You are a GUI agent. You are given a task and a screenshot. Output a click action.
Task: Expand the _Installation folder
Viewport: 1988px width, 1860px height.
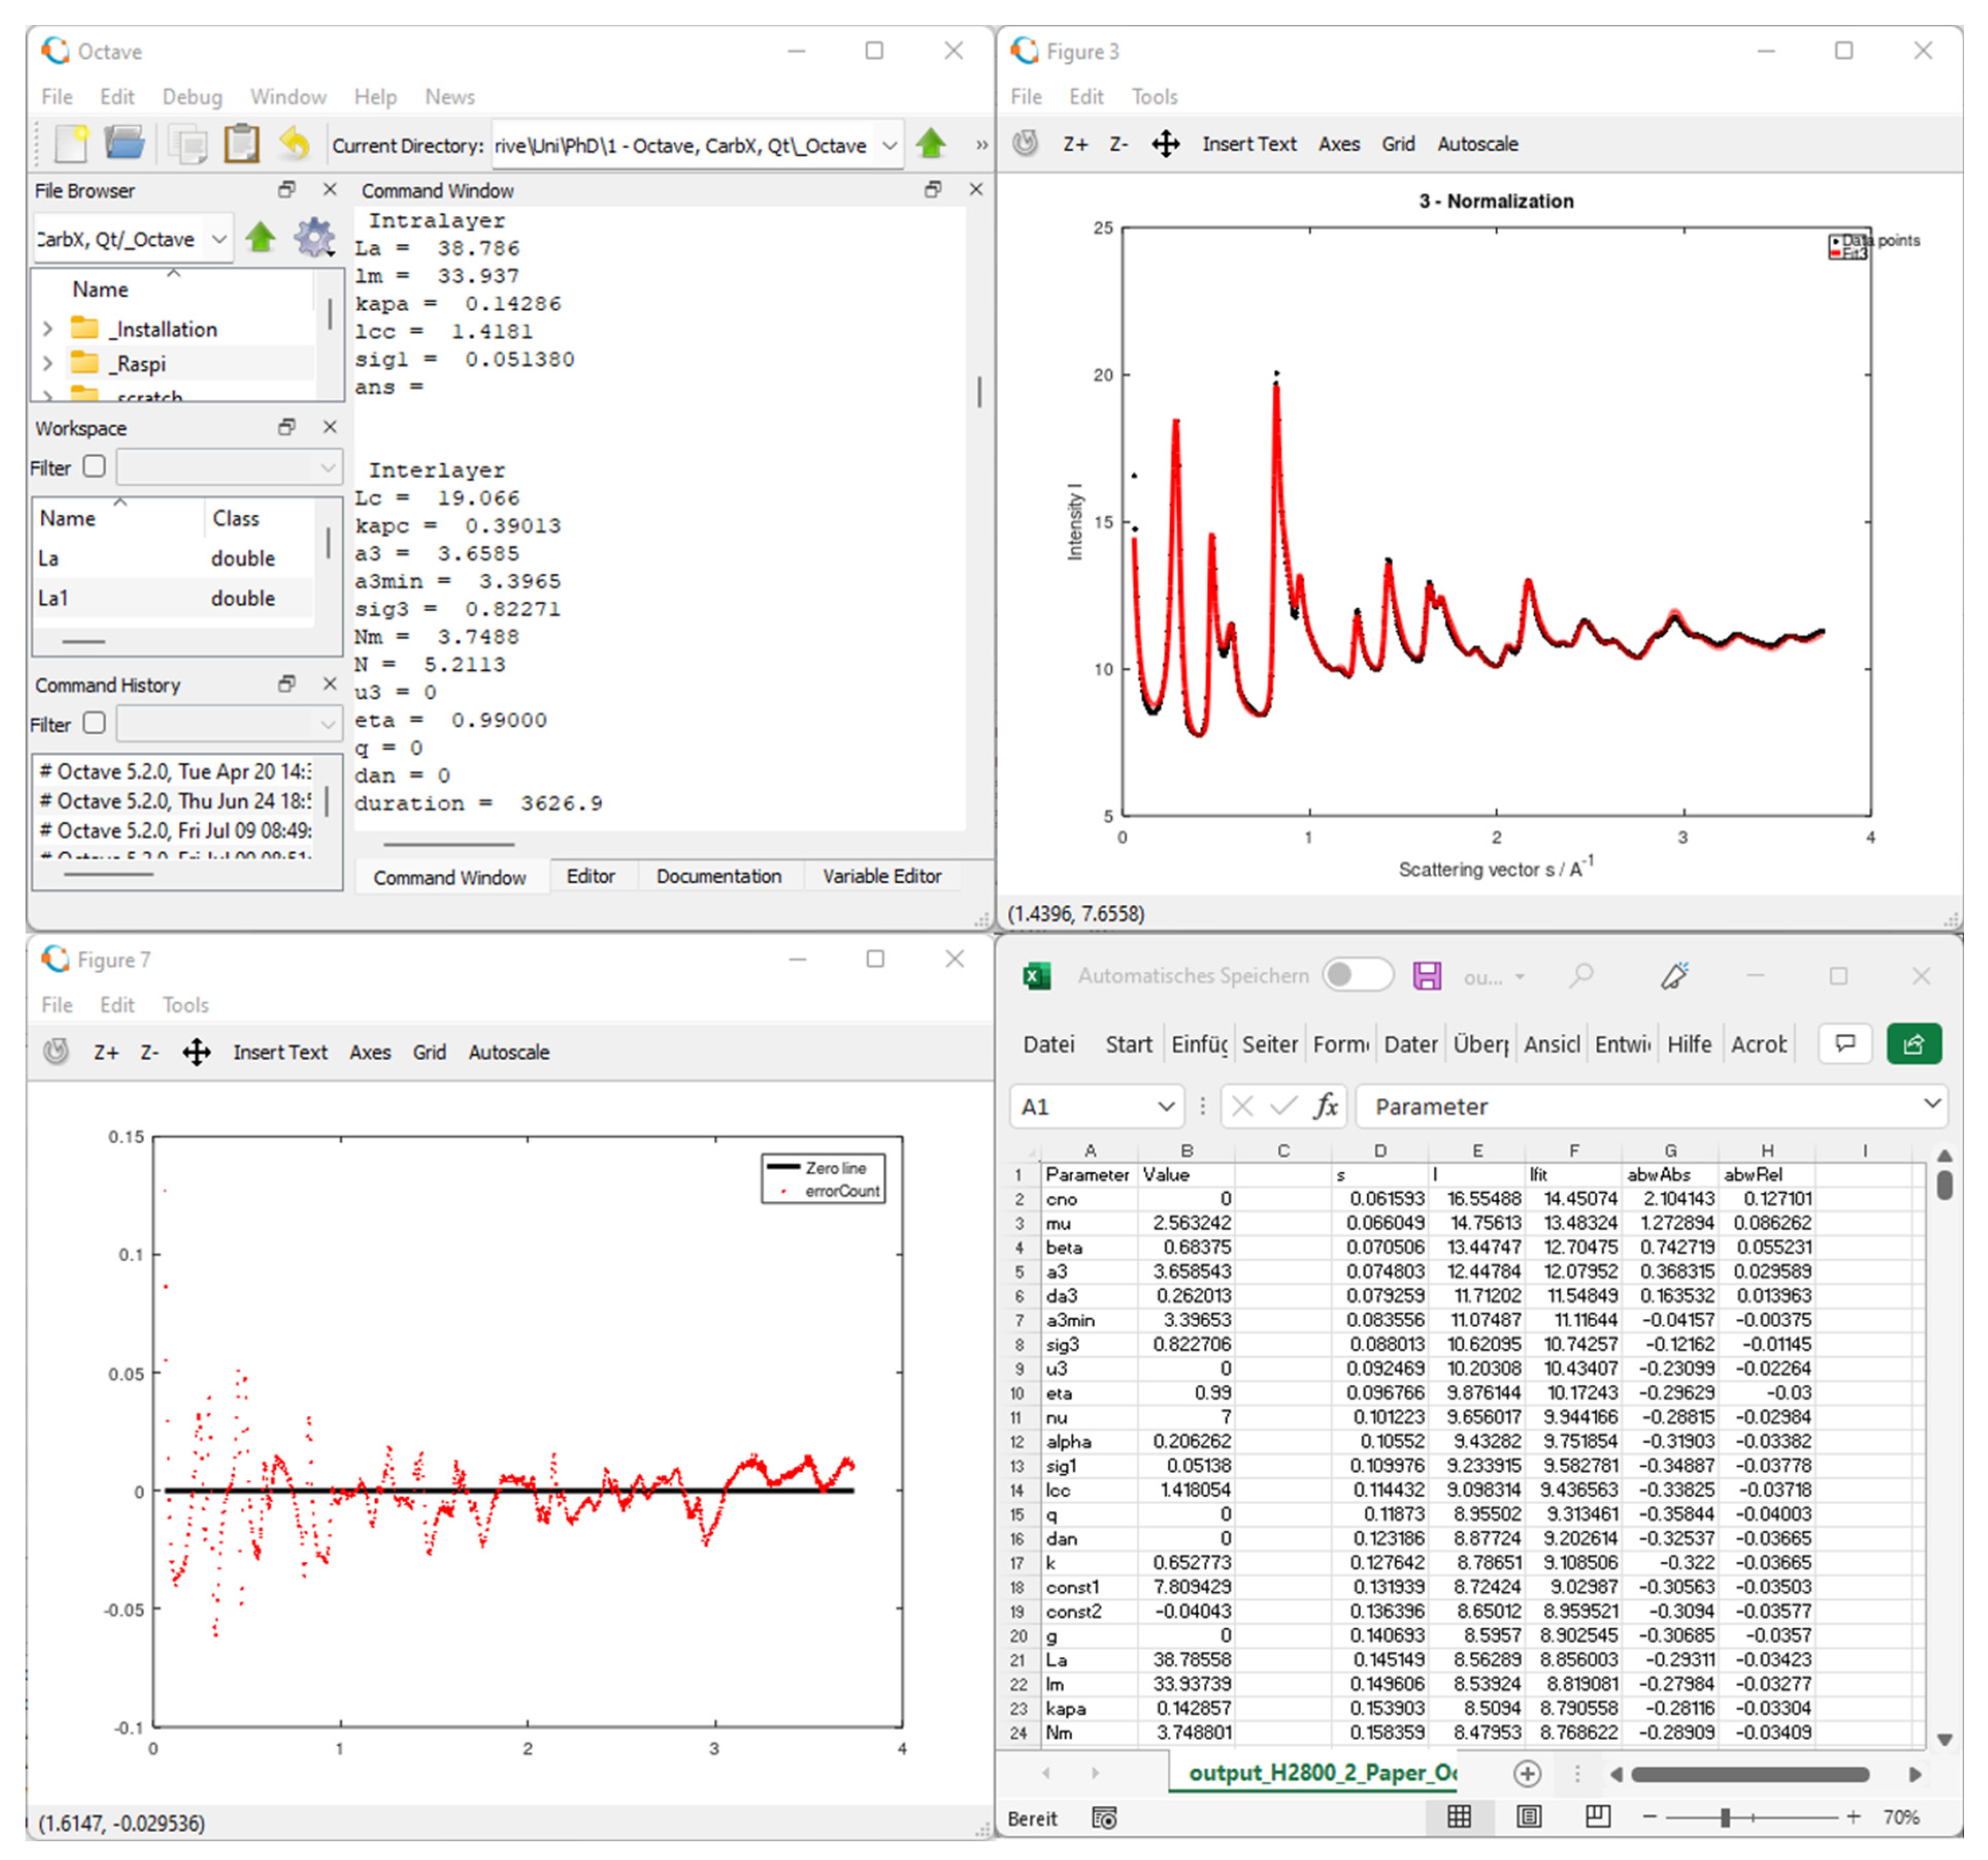(47, 329)
